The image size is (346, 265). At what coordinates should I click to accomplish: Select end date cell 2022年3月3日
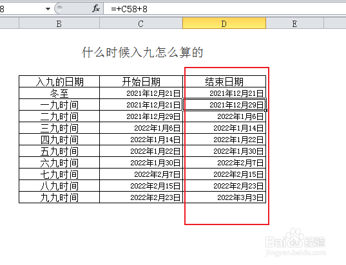coord(224,197)
